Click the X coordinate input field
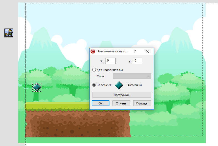218x146 pixels. 111,61
